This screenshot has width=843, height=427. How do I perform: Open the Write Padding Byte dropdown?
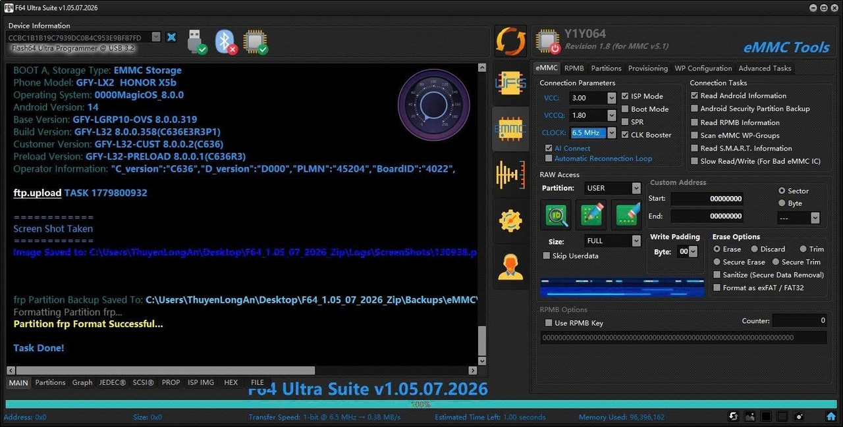[x=693, y=251]
